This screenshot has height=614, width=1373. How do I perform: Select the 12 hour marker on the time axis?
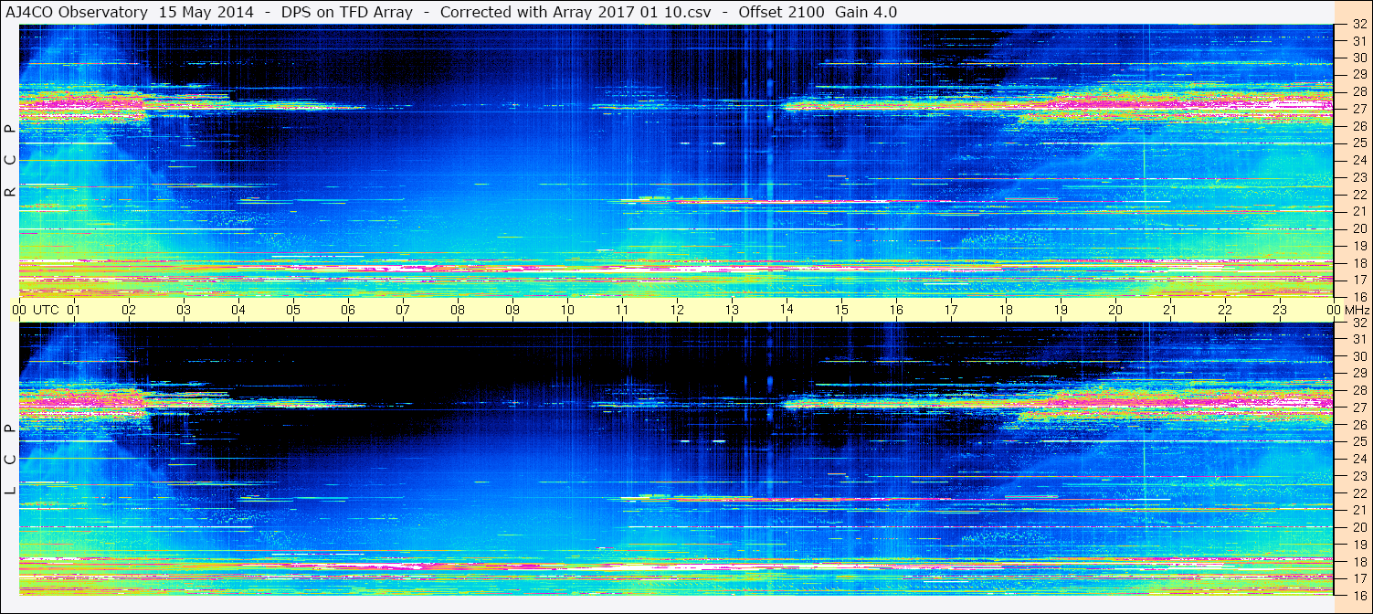(x=677, y=310)
